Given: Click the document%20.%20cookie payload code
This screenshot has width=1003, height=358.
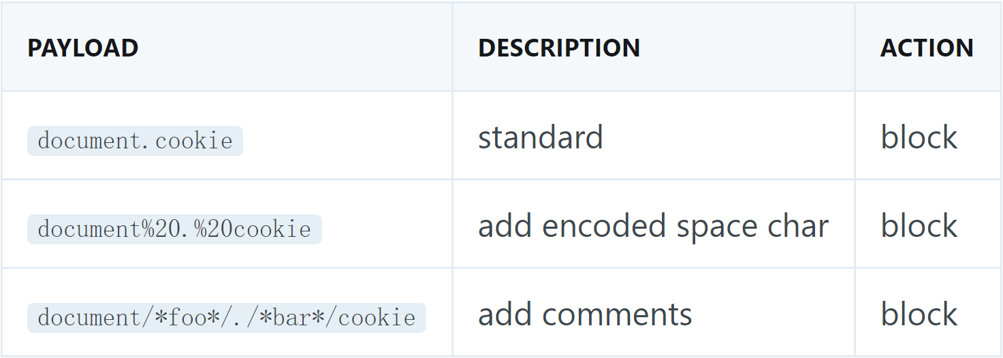Looking at the screenshot, I should 174,229.
